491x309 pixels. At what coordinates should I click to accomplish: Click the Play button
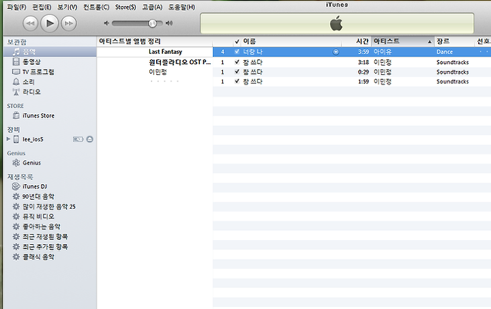click(50, 23)
